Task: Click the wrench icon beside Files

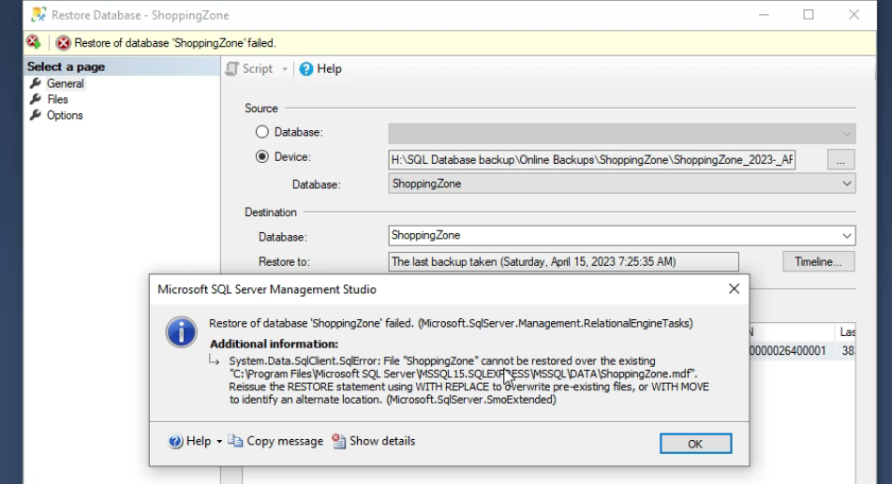Action: click(36, 99)
